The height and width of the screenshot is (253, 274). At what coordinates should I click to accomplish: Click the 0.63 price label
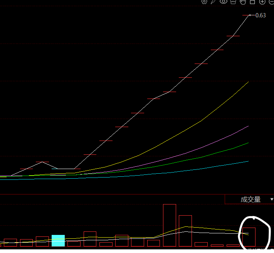coord(261,15)
